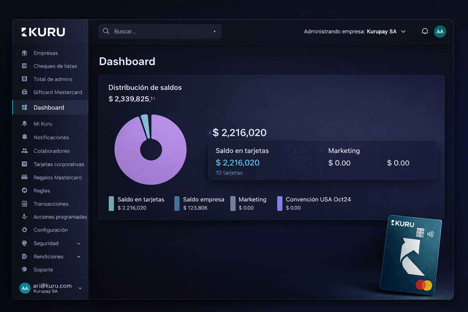Click the AA avatar in top bar

point(440,31)
